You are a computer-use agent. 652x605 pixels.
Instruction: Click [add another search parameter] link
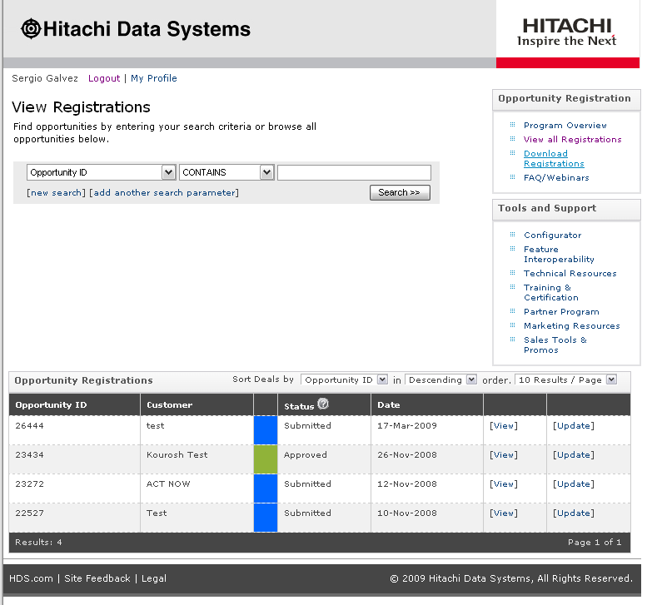coord(164,193)
